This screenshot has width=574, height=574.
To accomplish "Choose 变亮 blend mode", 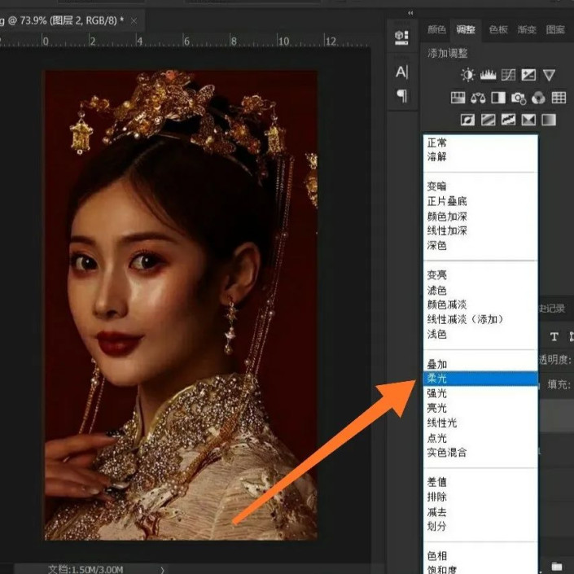I will click(480, 275).
